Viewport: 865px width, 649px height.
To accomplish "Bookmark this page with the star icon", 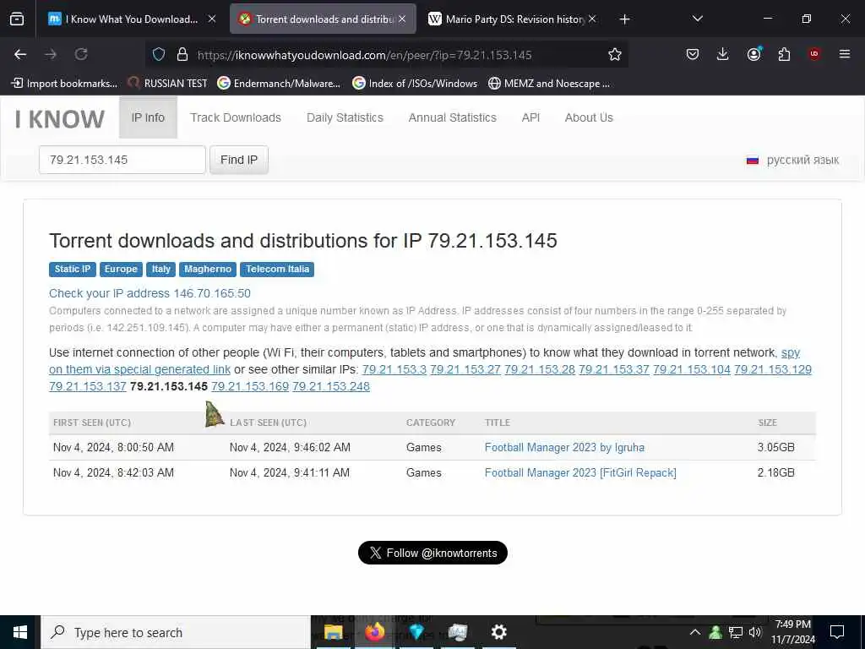I will (x=615, y=54).
